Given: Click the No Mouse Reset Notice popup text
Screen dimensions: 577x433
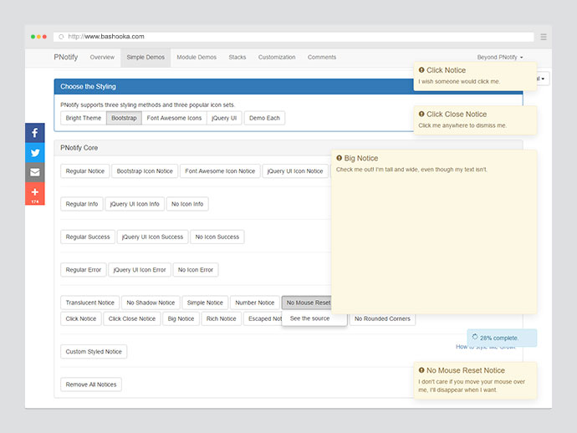Looking at the screenshot, I should click(472, 386).
